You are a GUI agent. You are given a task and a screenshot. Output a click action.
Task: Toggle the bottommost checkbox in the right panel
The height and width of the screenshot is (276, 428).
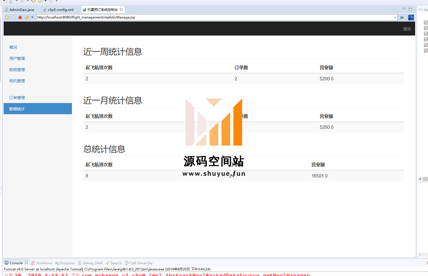(426, 50)
